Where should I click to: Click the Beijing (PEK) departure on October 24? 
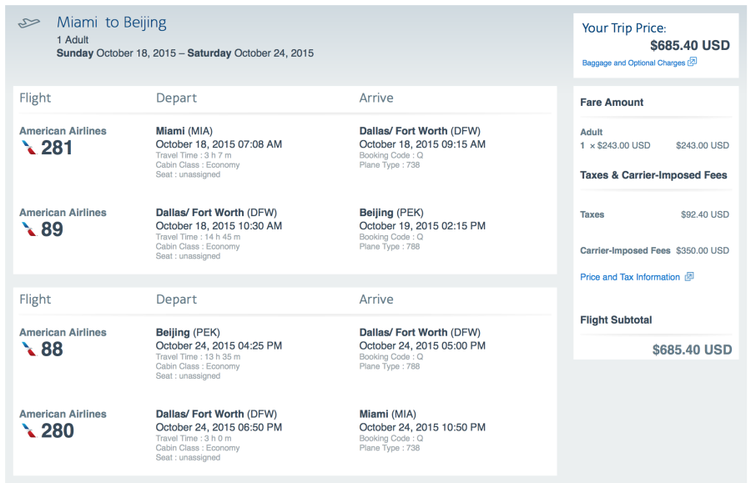point(188,332)
